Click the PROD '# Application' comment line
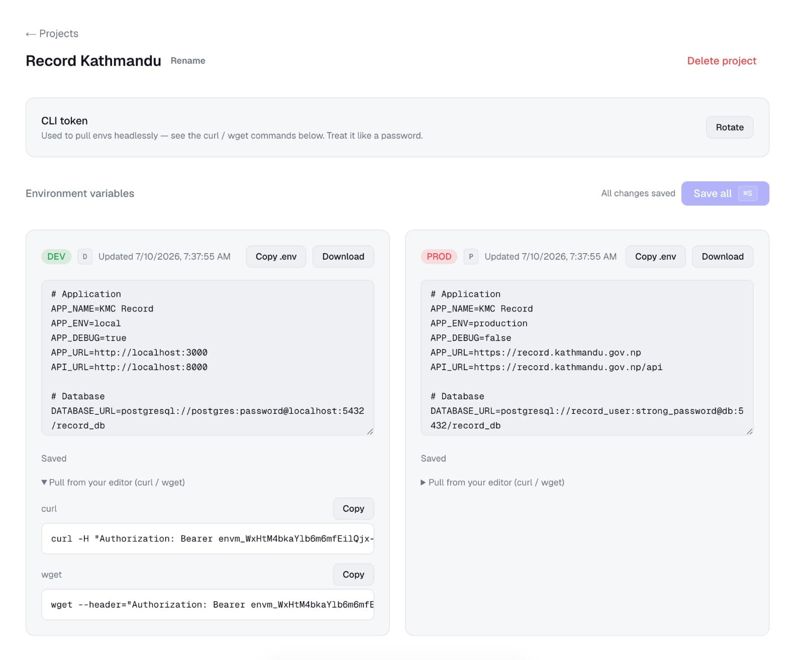This screenshot has width=804, height=660. [x=465, y=294]
